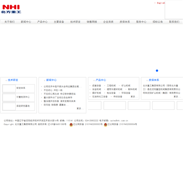Open news item 防风险 除隐患…
Screen dimensions: 183x183
pyautogui.click(x=56, y=105)
